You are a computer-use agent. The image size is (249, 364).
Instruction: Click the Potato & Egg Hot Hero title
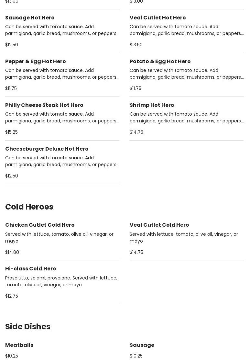point(160,61)
